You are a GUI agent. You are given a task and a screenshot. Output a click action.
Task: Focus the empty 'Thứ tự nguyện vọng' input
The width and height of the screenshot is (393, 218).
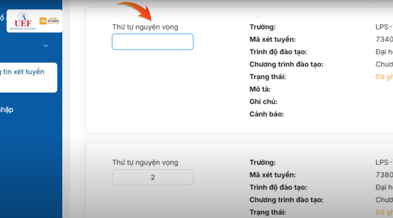coord(153,42)
